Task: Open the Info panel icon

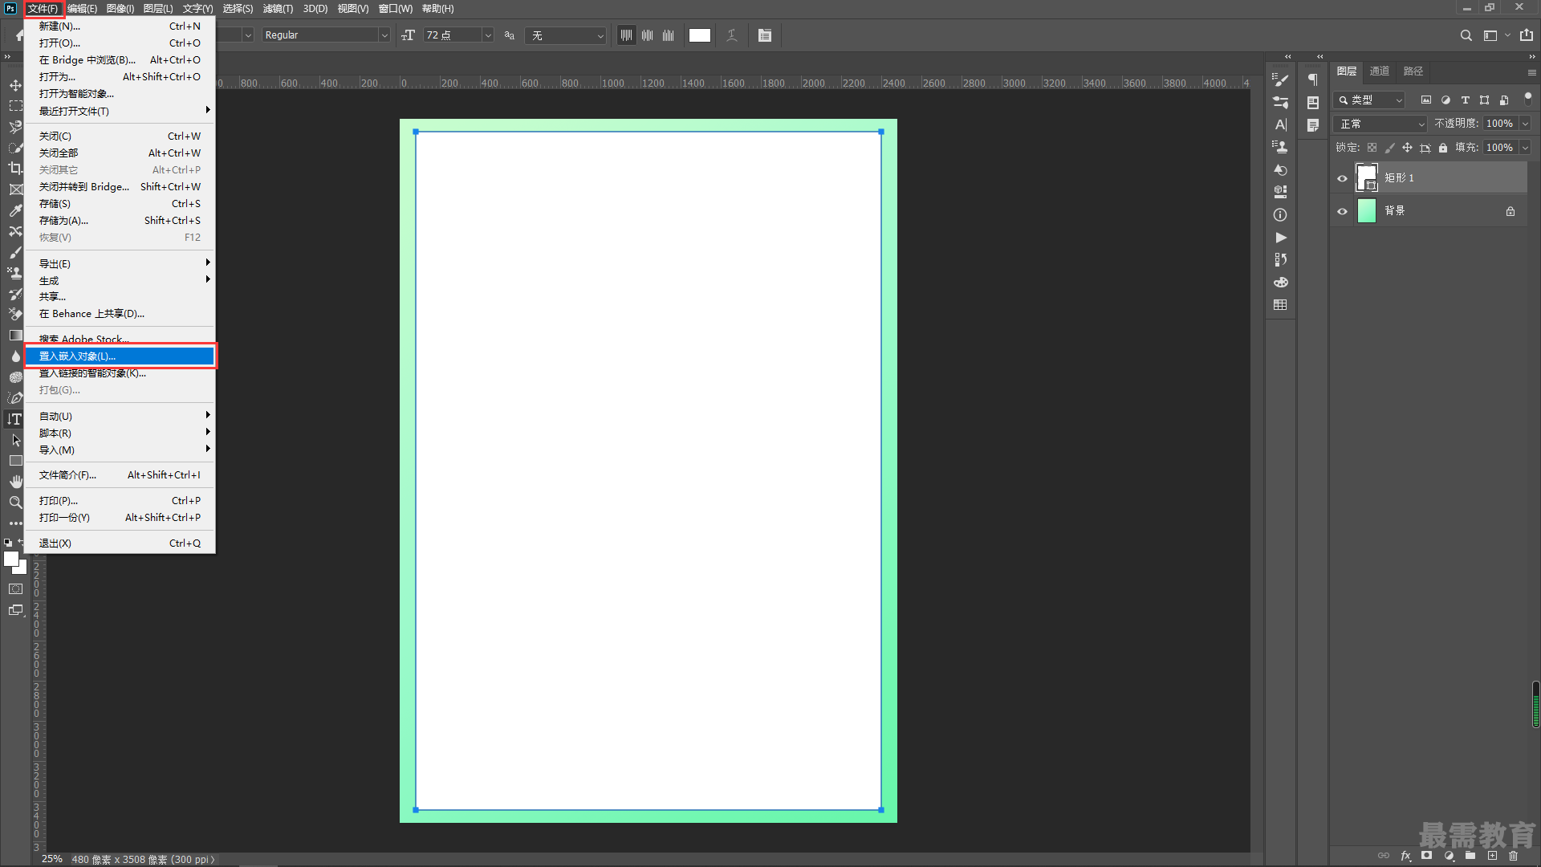Action: tap(1280, 215)
